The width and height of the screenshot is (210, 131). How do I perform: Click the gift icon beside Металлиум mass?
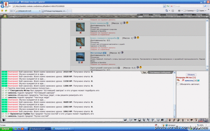pos(122,52)
